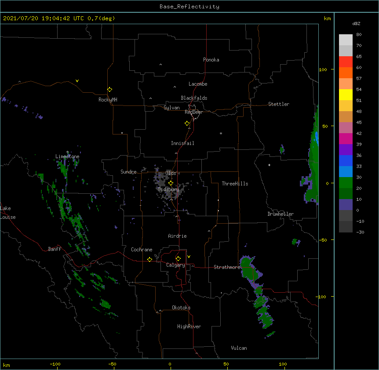Image resolution: width=379 pixels, height=370 pixels.
Task: Click the yellow diamond marker below Olds
Action: [x=171, y=183]
